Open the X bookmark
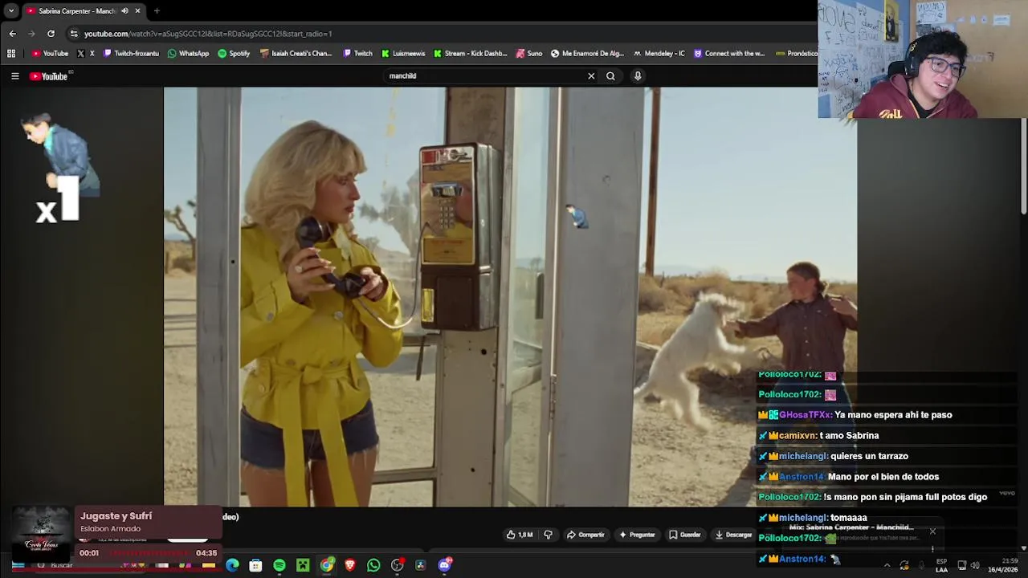The width and height of the screenshot is (1028, 578). pyautogui.click(x=85, y=54)
